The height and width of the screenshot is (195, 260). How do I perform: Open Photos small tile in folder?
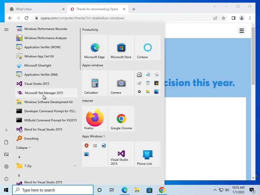[156, 91]
